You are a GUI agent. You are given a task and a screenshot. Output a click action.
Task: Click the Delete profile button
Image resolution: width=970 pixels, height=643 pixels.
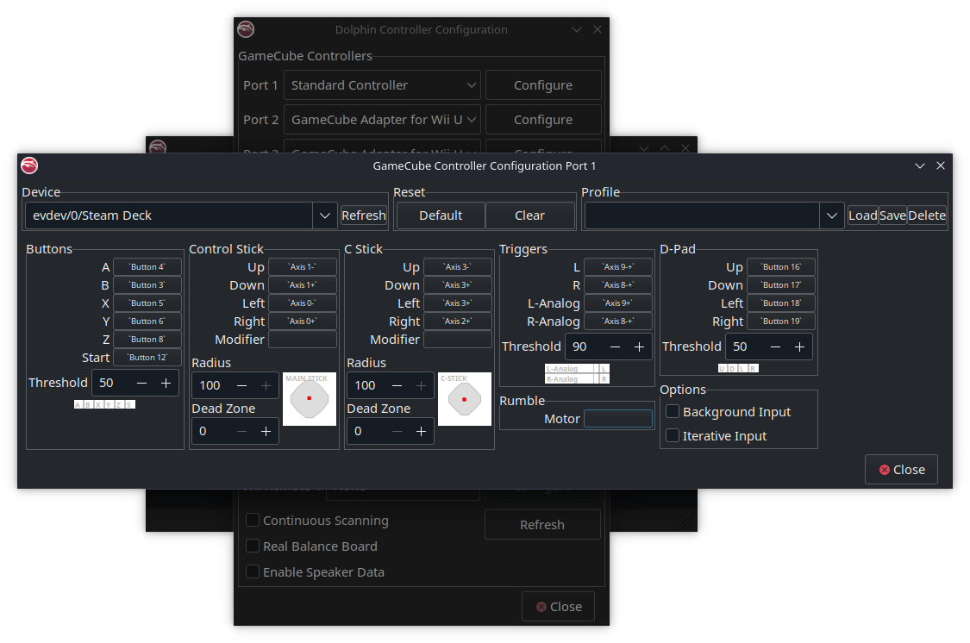[927, 215]
